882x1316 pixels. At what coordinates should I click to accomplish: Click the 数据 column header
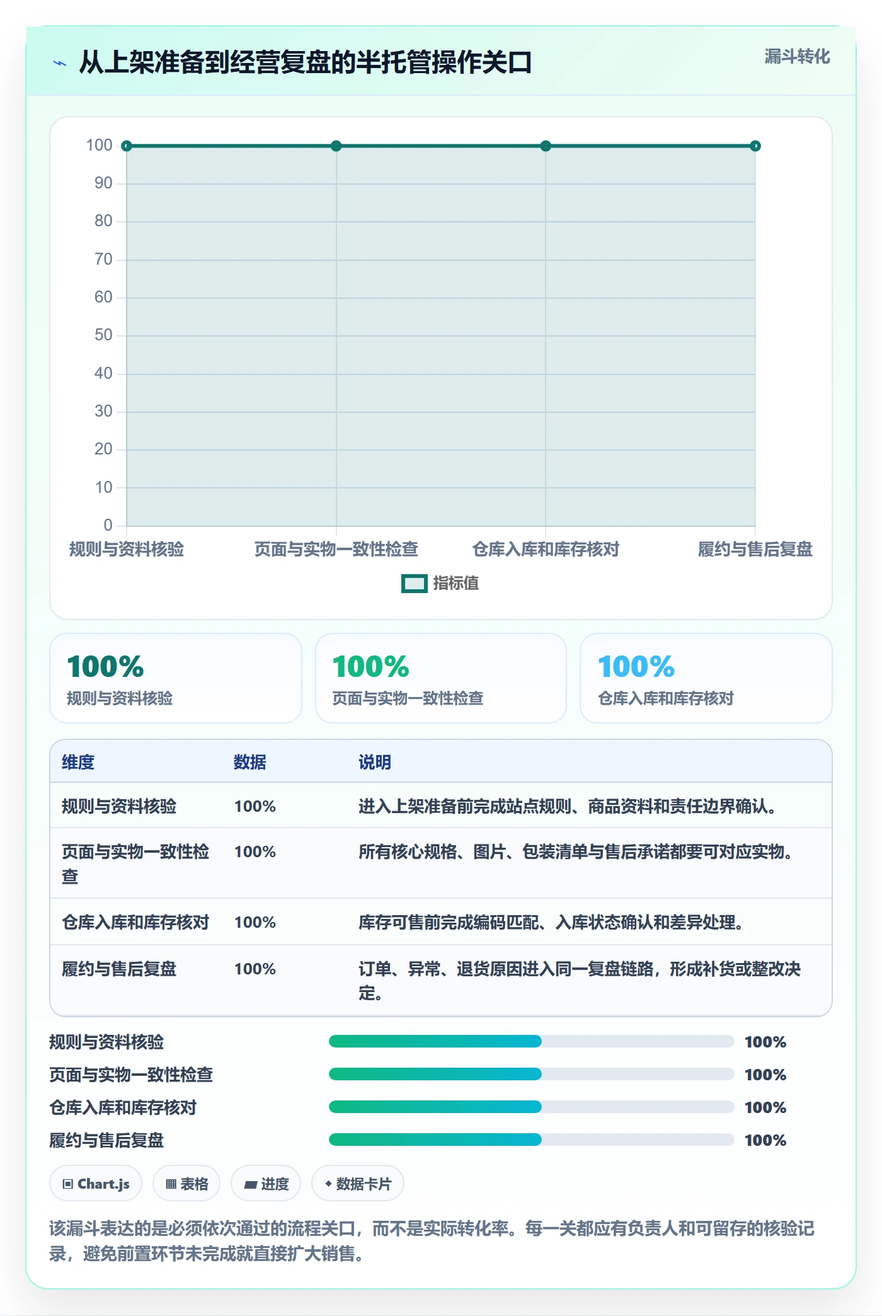pos(250,762)
